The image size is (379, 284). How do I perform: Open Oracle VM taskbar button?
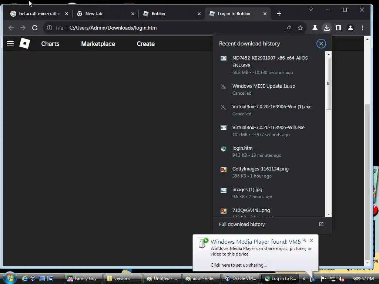tap(241, 279)
